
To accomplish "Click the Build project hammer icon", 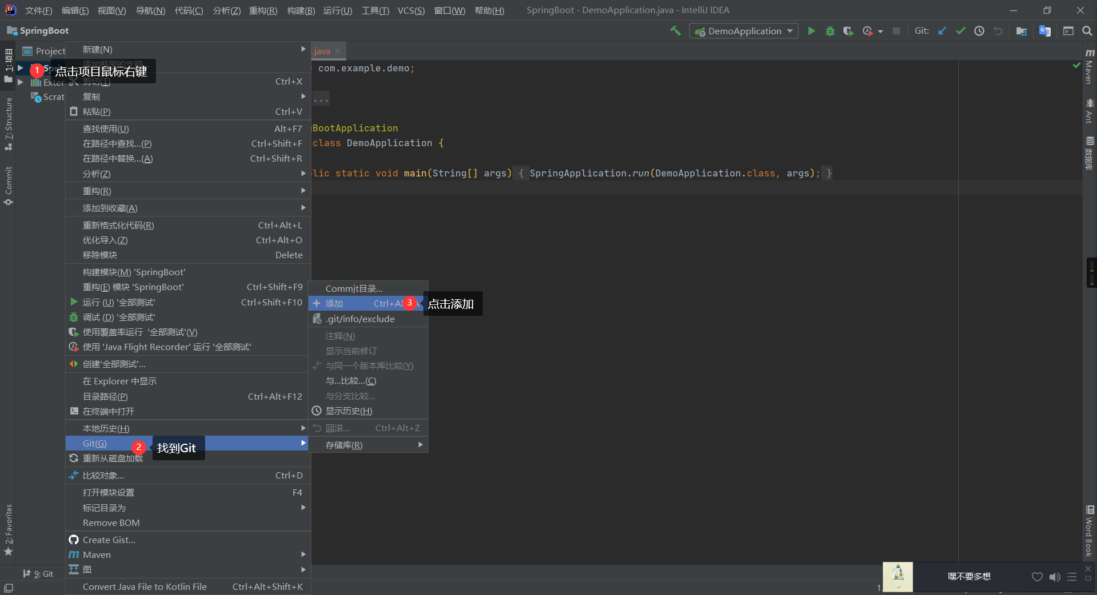I will 675,31.
